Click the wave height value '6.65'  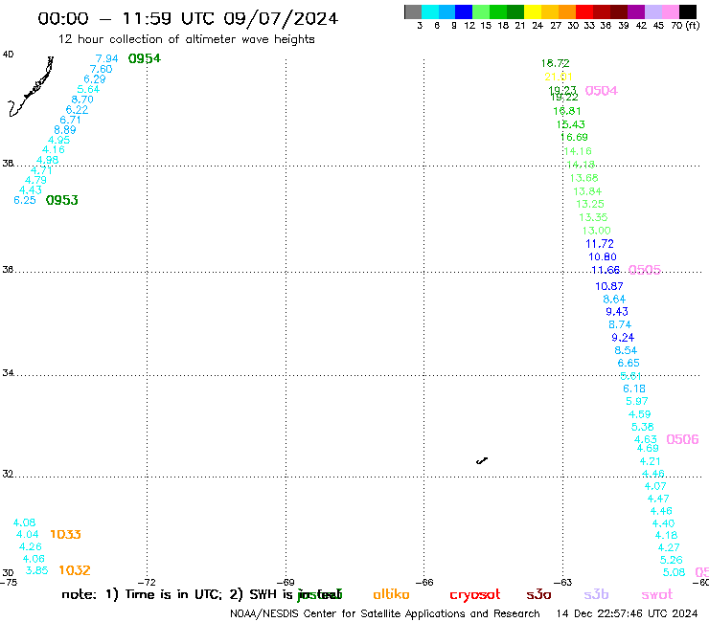629,364
